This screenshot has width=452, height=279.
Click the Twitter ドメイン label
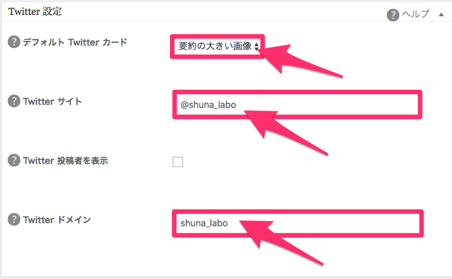pyautogui.click(x=57, y=220)
